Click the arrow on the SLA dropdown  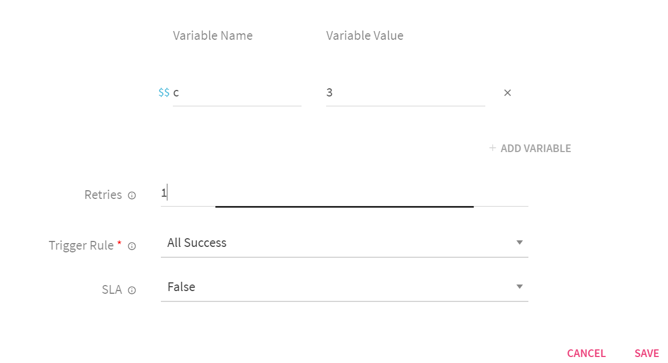(x=519, y=287)
